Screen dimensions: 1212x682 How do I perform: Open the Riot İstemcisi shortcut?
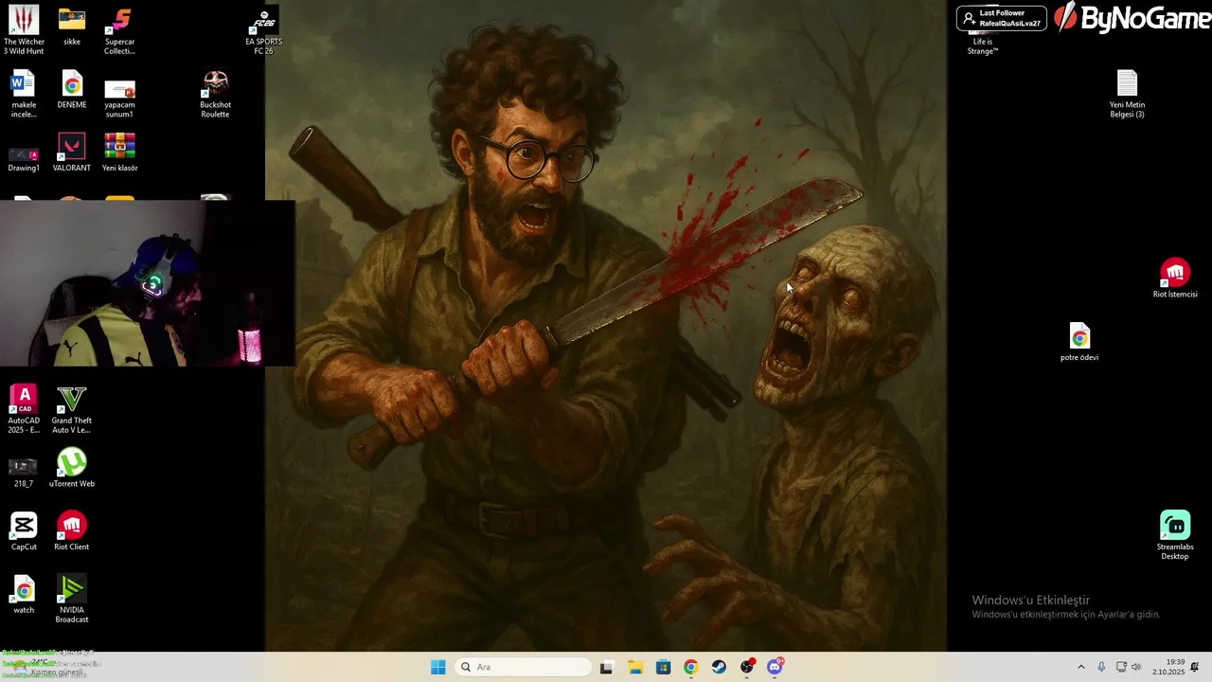pyautogui.click(x=1175, y=278)
